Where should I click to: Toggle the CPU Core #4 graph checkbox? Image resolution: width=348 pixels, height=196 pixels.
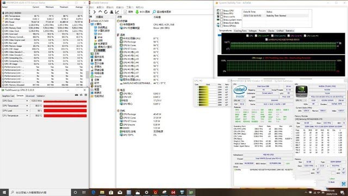pos(305,35)
